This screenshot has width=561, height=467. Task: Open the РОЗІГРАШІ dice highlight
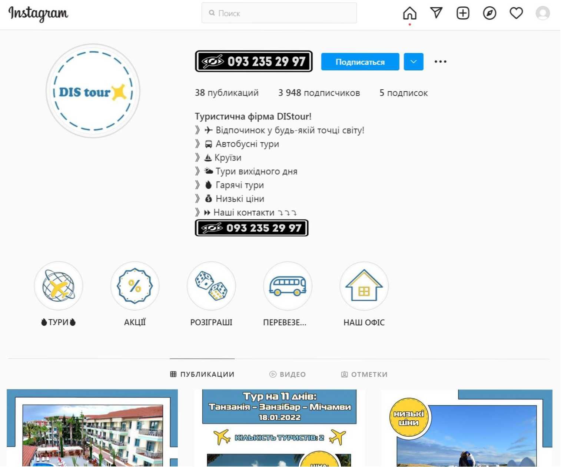click(211, 286)
